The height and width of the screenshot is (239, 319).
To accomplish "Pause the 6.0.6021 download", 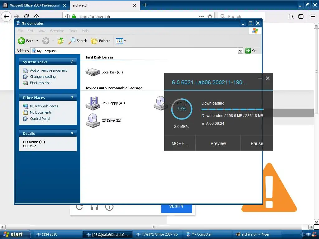I will click(x=257, y=143).
